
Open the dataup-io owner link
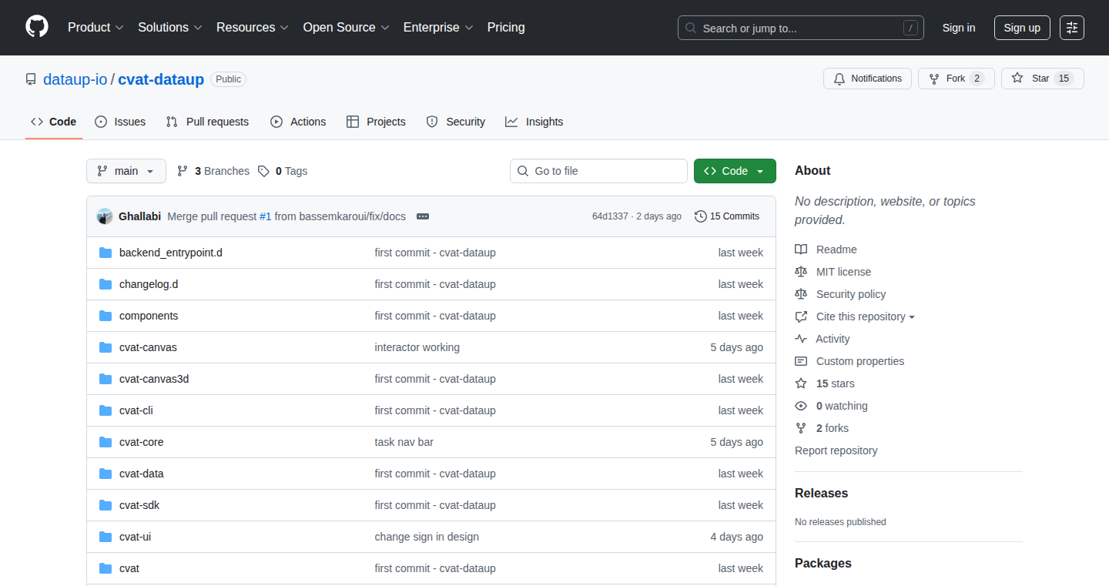(75, 79)
